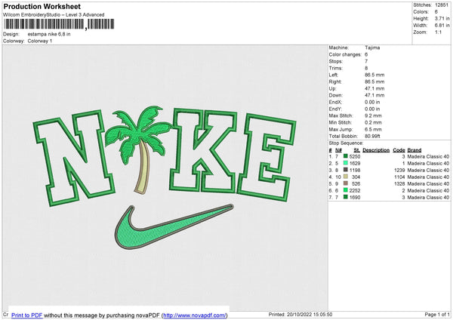
Task: Select the "Stops:" label
Action: [x=336, y=61]
